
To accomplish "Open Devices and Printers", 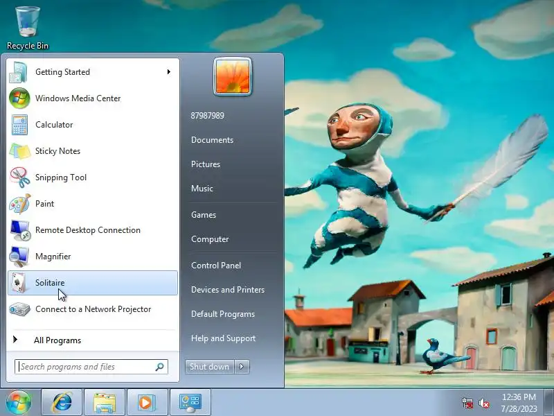I will [x=228, y=290].
